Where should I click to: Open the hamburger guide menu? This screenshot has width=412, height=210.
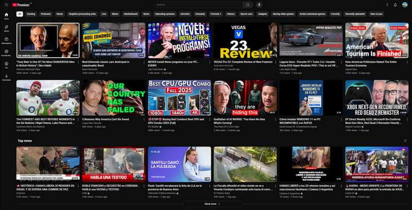click(6, 5)
